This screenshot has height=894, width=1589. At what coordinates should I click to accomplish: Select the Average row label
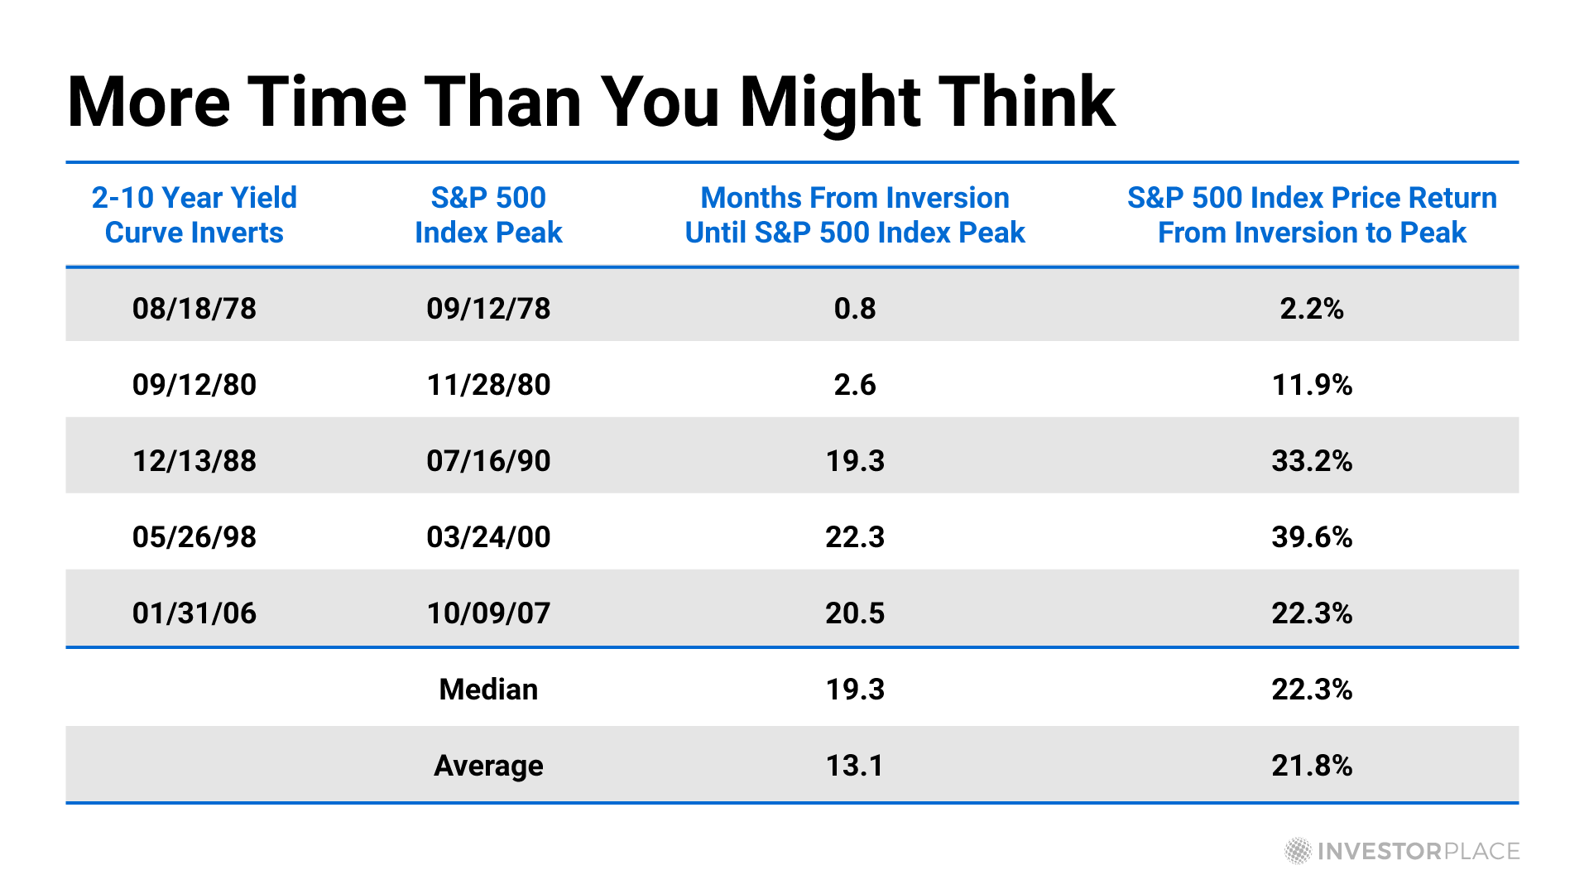tap(488, 766)
